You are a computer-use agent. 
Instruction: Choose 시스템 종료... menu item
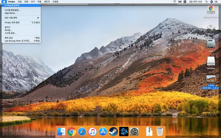click(x=21, y=33)
